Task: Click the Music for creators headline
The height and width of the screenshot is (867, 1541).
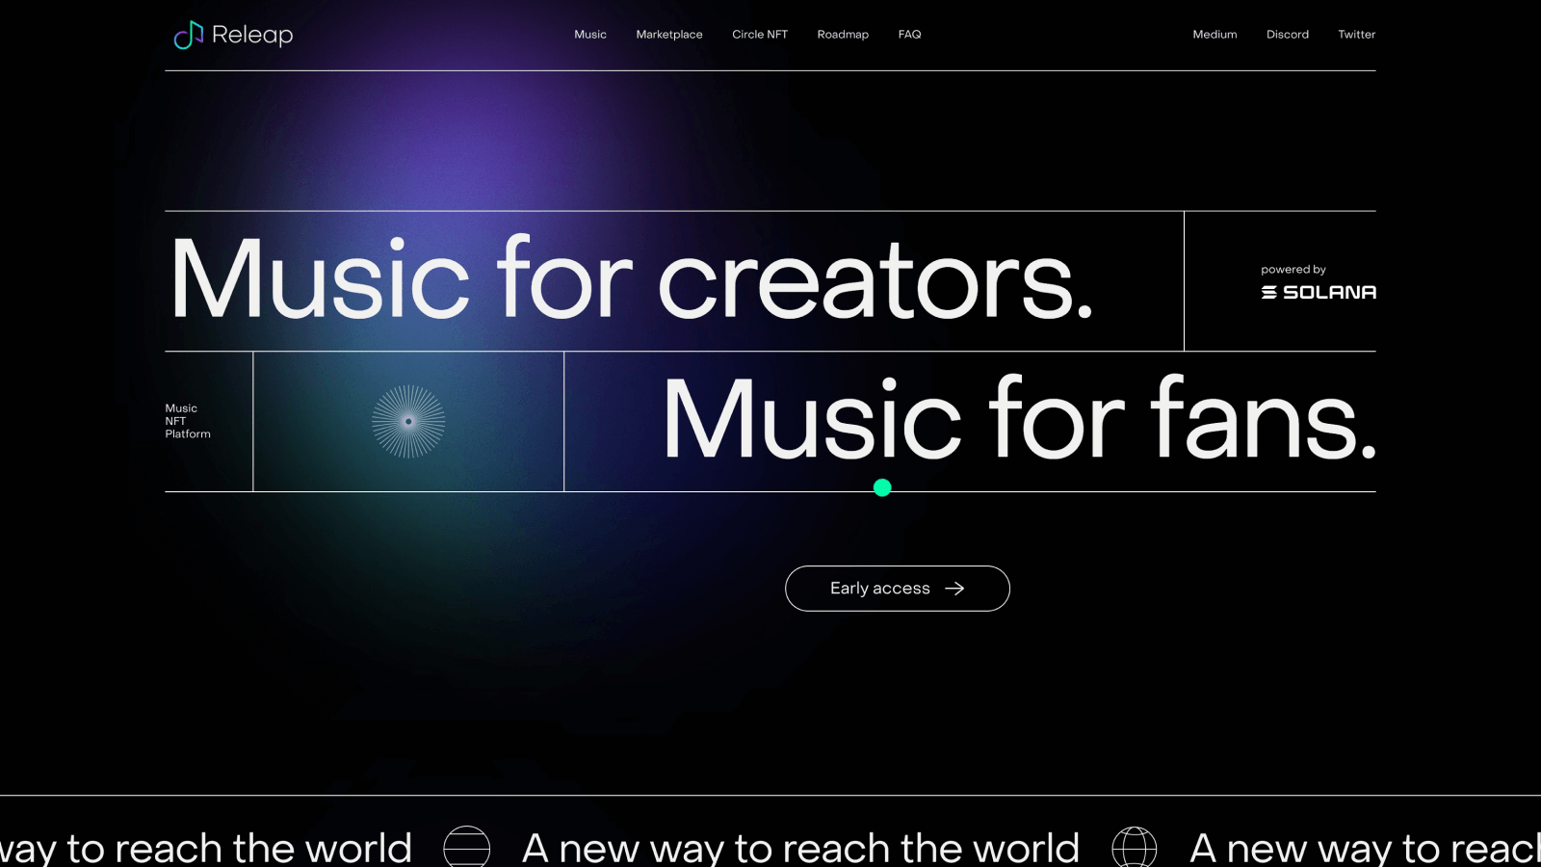Action: coord(632,279)
